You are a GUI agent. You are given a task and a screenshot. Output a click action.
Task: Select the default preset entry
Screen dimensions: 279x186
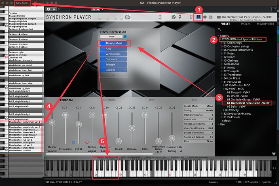pyautogui.click(x=226, y=121)
